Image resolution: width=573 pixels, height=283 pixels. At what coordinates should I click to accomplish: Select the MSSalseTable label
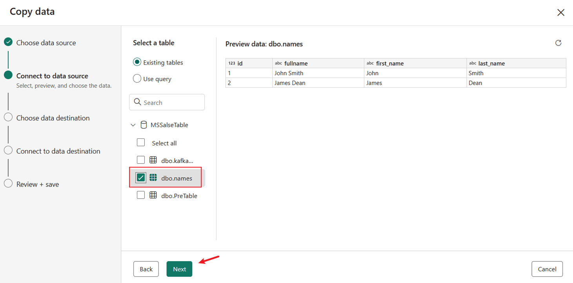click(x=169, y=125)
